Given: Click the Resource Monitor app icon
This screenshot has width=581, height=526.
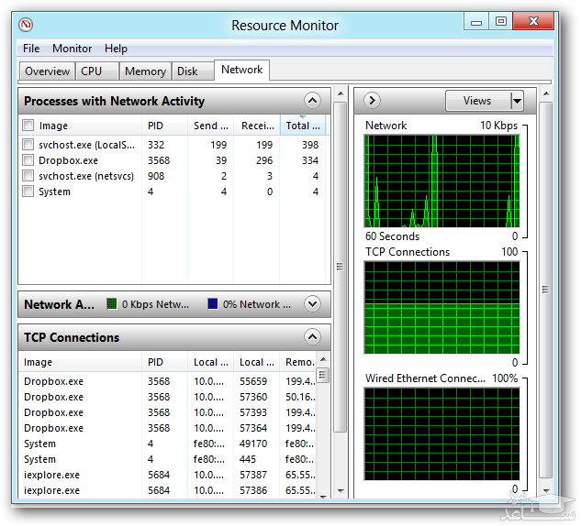Looking at the screenshot, I should [x=26, y=25].
